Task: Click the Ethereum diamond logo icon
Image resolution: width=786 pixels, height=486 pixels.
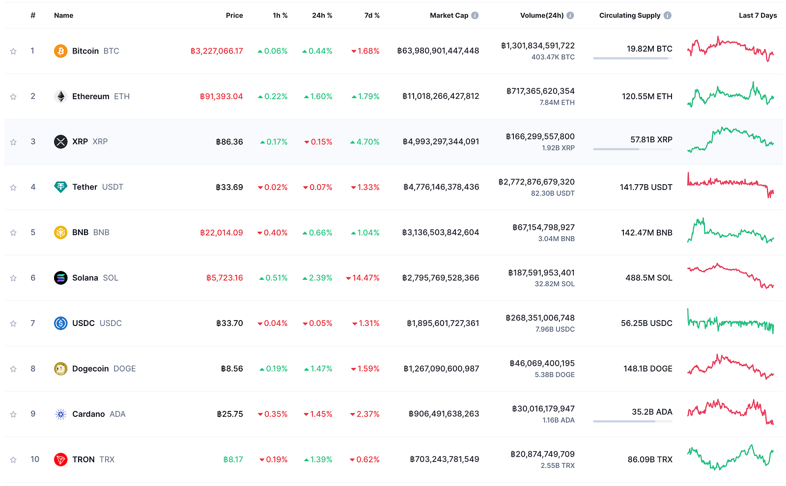Action: pos(60,96)
